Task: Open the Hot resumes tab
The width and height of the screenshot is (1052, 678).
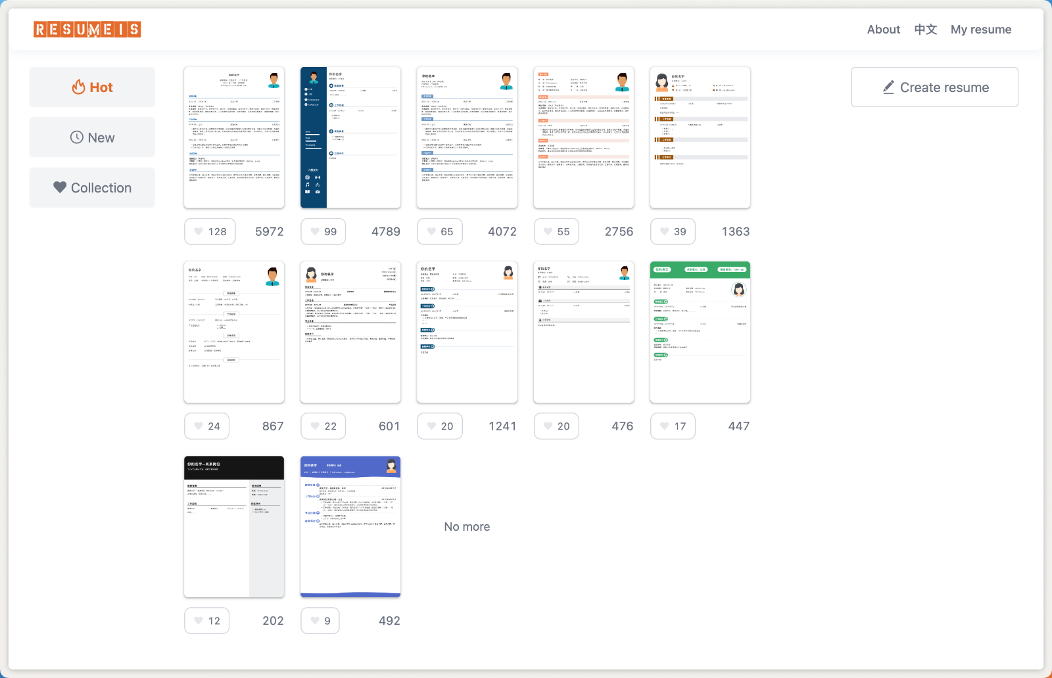Action: (92, 87)
